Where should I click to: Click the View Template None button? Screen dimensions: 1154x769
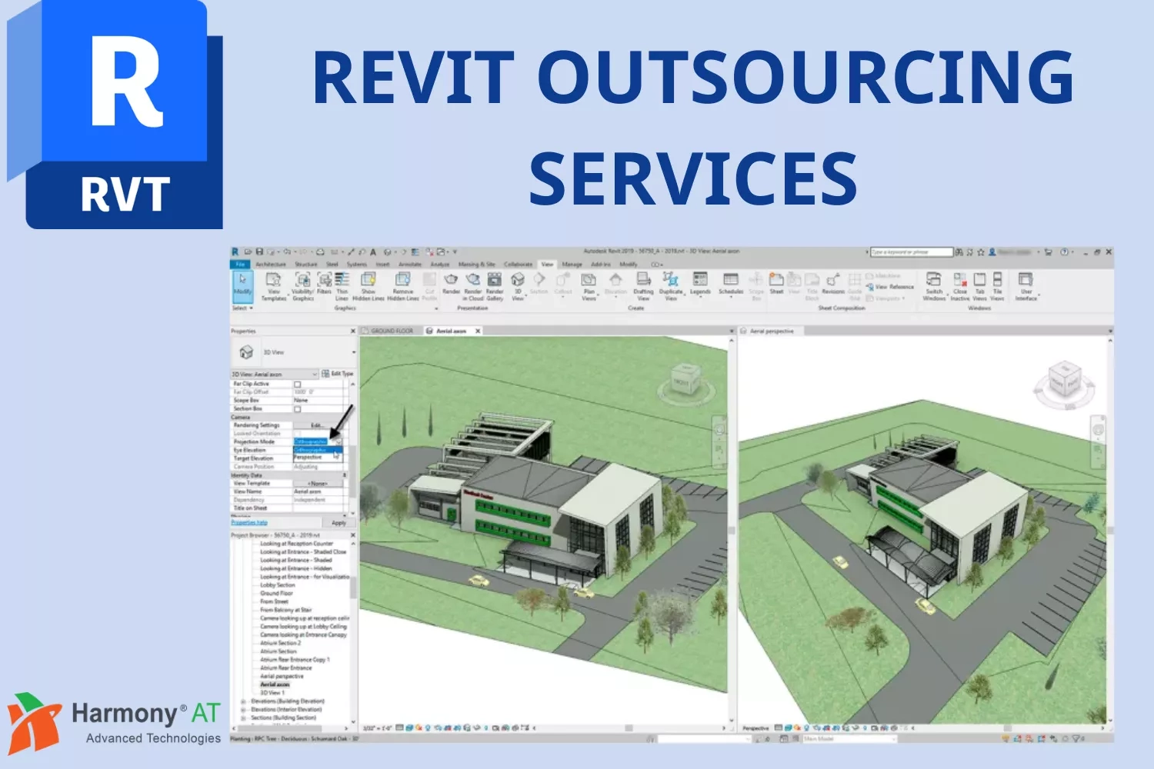click(319, 484)
